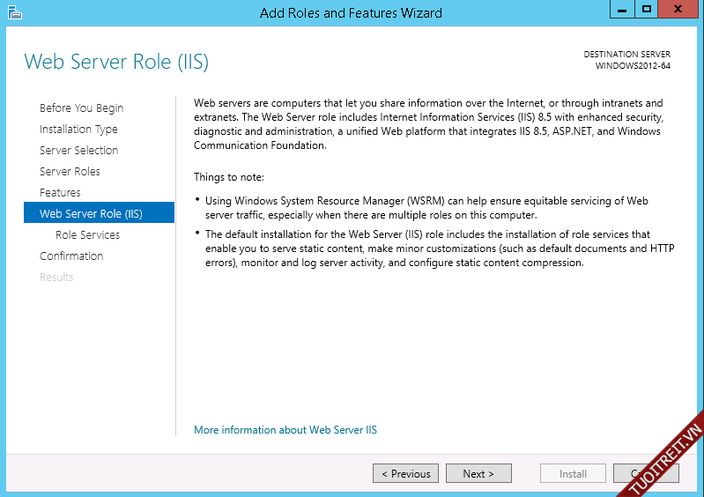Go to the Before You Begin step
The image size is (704, 497).
pyautogui.click(x=81, y=108)
